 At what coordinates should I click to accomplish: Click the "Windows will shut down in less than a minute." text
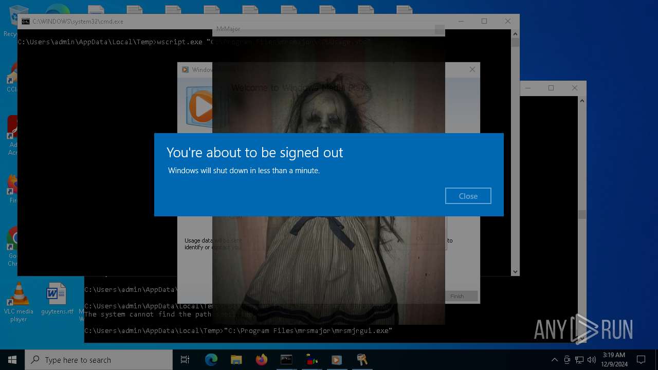(x=244, y=171)
